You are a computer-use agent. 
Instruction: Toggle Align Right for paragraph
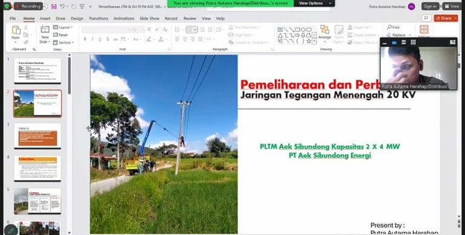pyautogui.click(x=193, y=39)
